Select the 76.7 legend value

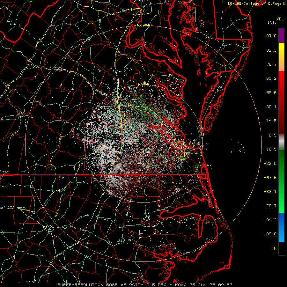pyautogui.click(x=271, y=64)
